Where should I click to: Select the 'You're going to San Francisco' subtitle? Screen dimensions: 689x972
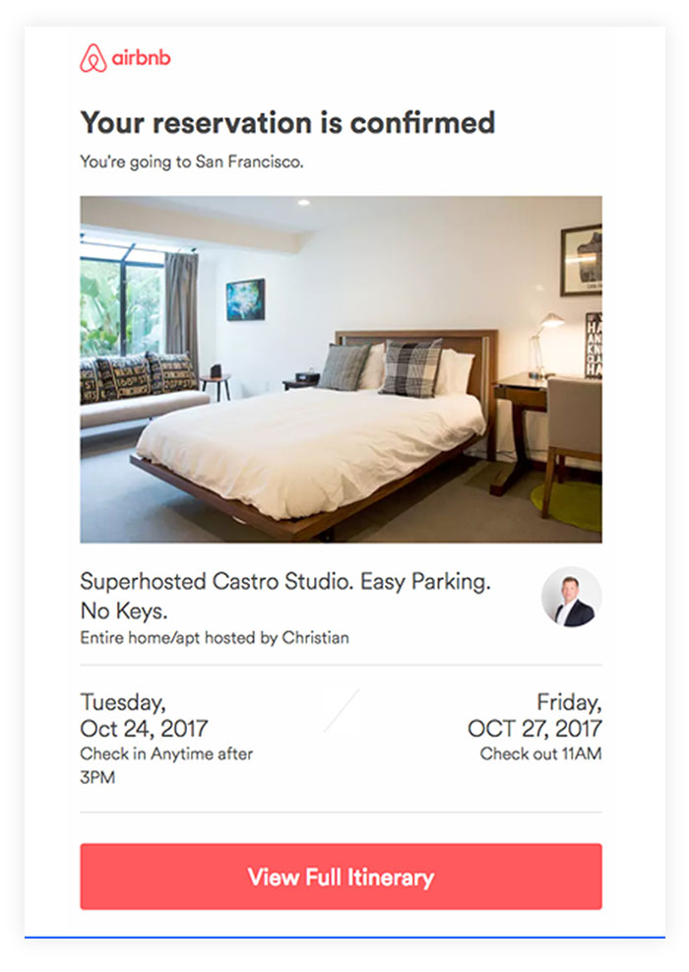click(x=195, y=160)
